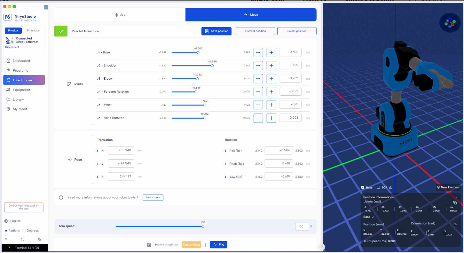Click the fullscreen icon in the sidebar

[23, 239]
